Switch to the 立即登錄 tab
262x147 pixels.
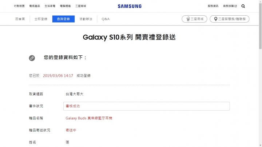pyautogui.click(x=41, y=19)
